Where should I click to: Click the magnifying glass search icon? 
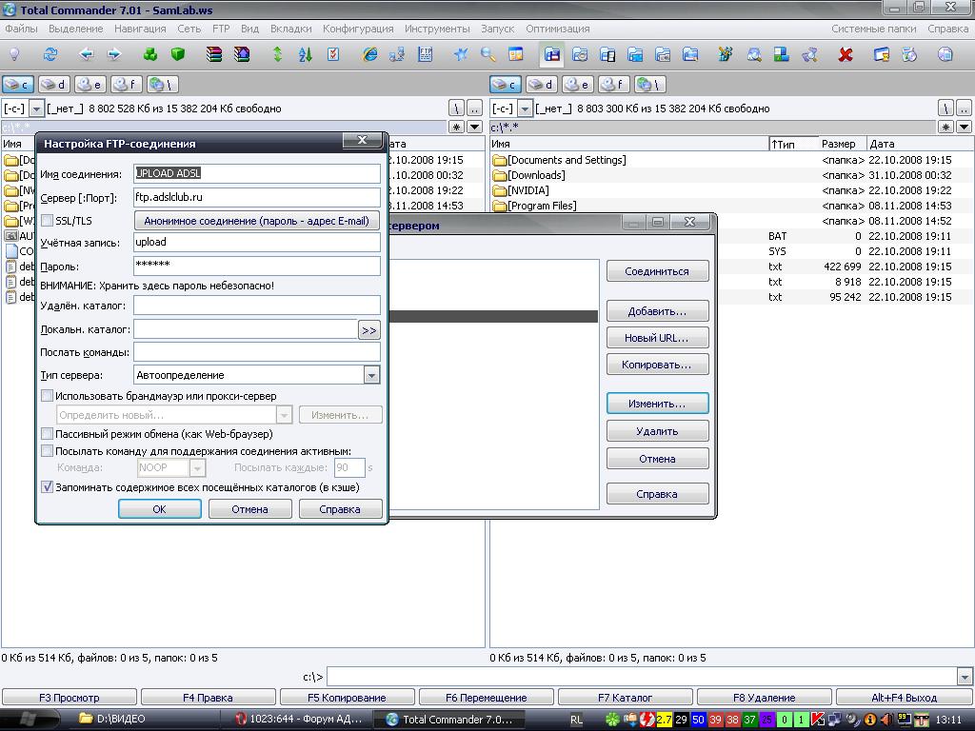[x=488, y=55]
